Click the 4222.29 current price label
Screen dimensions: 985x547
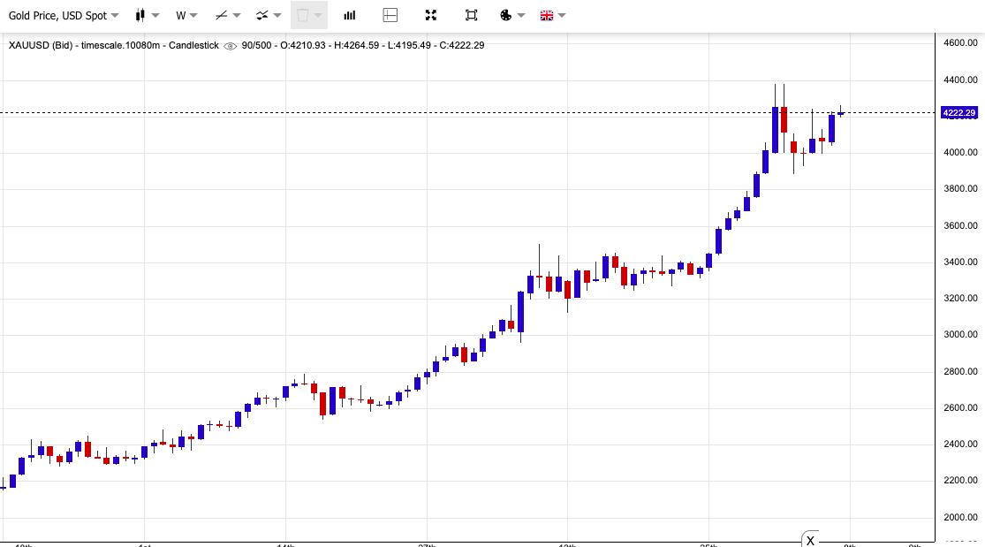958,113
